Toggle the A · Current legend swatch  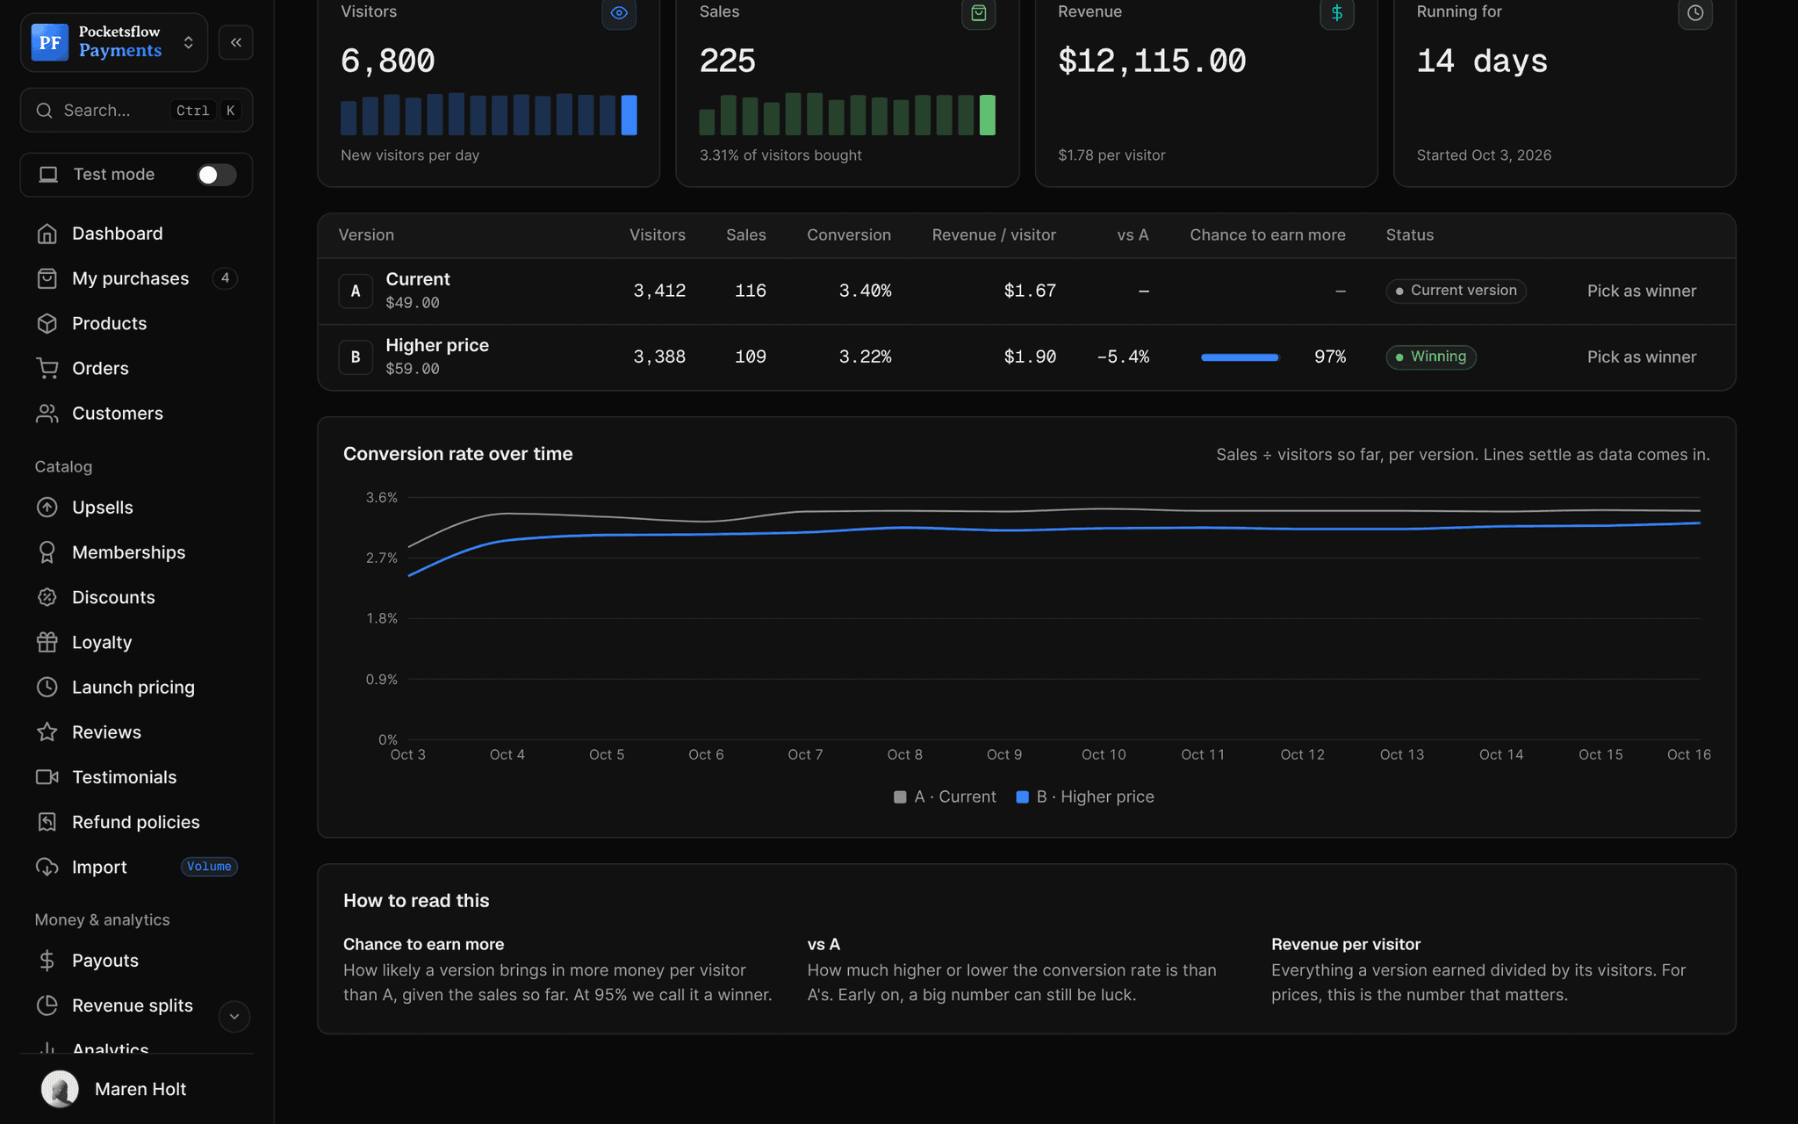click(900, 797)
